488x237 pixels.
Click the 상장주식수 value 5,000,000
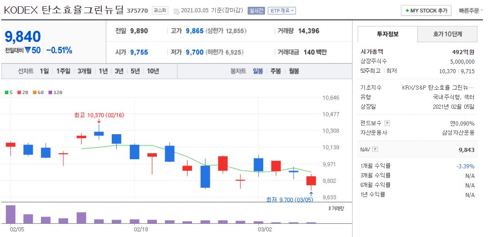pos(462,61)
